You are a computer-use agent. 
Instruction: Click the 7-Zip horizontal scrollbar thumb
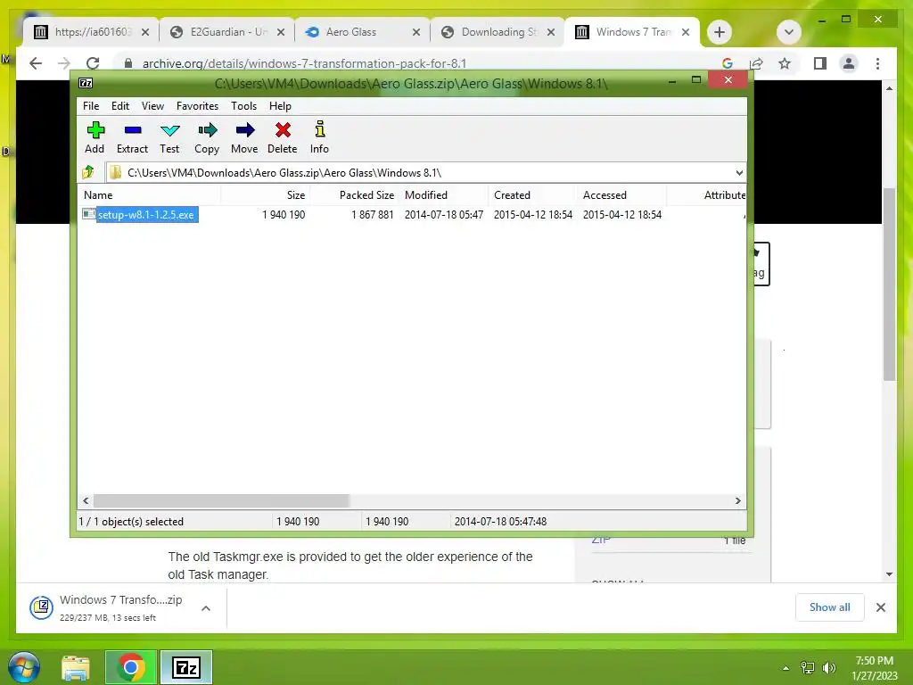click(221, 500)
